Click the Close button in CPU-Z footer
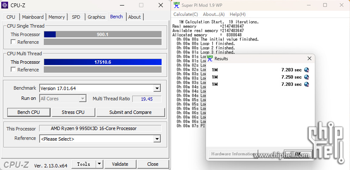350x170 pixels. 153,164
